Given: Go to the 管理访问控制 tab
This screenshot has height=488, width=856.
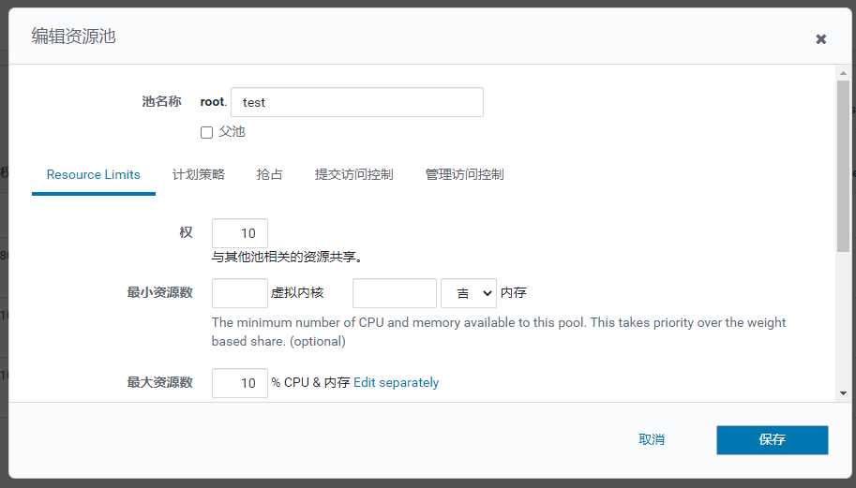Looking at the screenshot, I should [x=464, y=174].
